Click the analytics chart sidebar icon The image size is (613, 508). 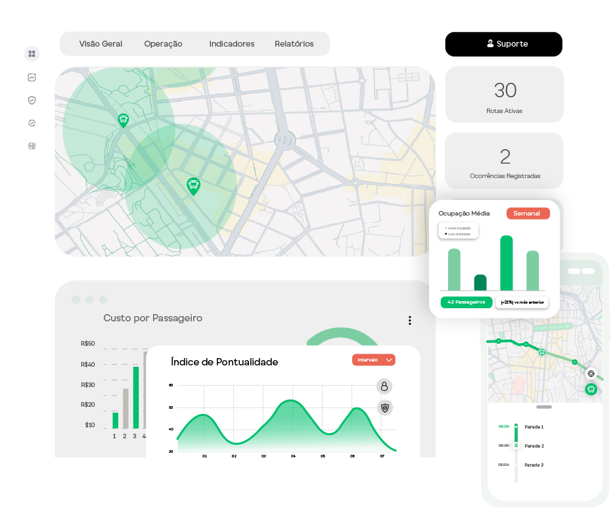click(32, 77)
